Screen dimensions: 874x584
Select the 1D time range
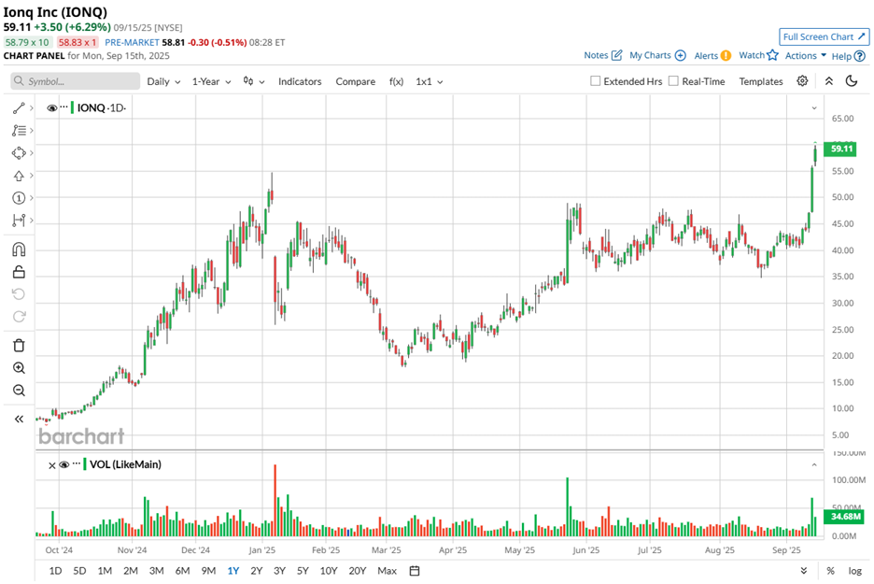pyautogui.click(x=55, y=571)
